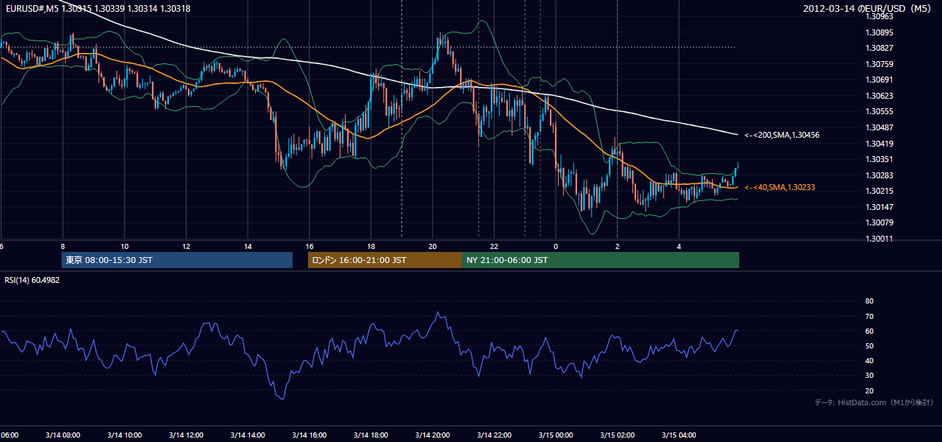Click the 3/15 00:00 date label
This screenshot has height=442, width=942.
tap(556, 435)
